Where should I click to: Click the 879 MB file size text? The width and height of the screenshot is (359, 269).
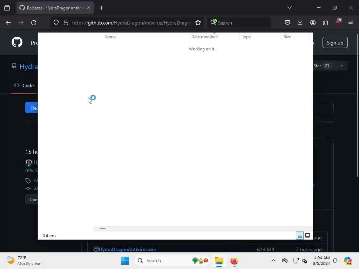tap(265, 249)
